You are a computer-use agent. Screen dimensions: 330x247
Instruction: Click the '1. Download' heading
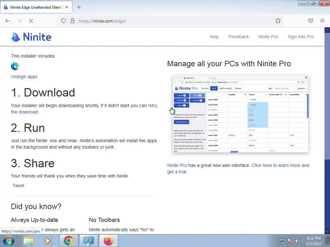point(43,92)
